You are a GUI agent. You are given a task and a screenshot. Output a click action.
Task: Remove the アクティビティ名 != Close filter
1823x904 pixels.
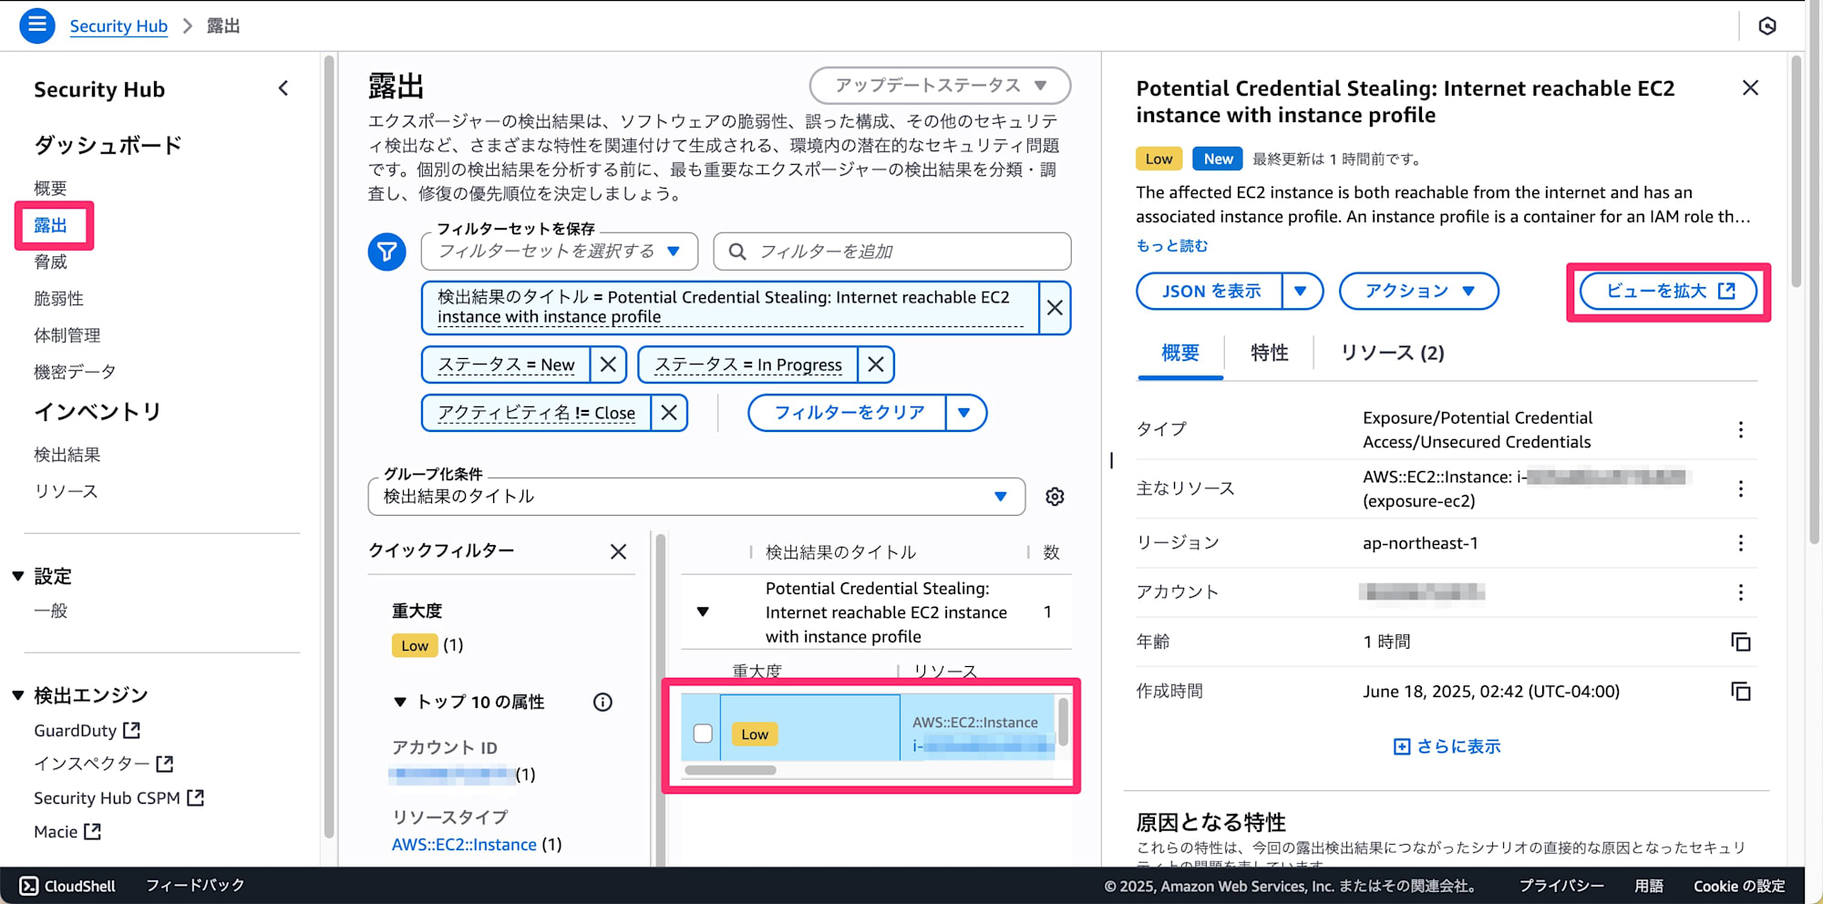[x=669, y=413]
